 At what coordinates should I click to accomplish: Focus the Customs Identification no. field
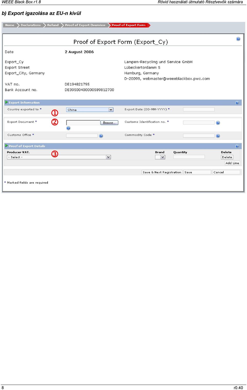(199, 123)
